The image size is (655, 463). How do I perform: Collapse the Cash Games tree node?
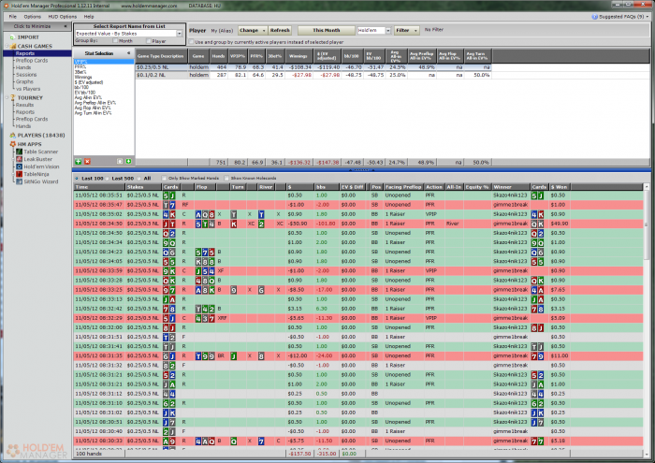tap(7, 46)
